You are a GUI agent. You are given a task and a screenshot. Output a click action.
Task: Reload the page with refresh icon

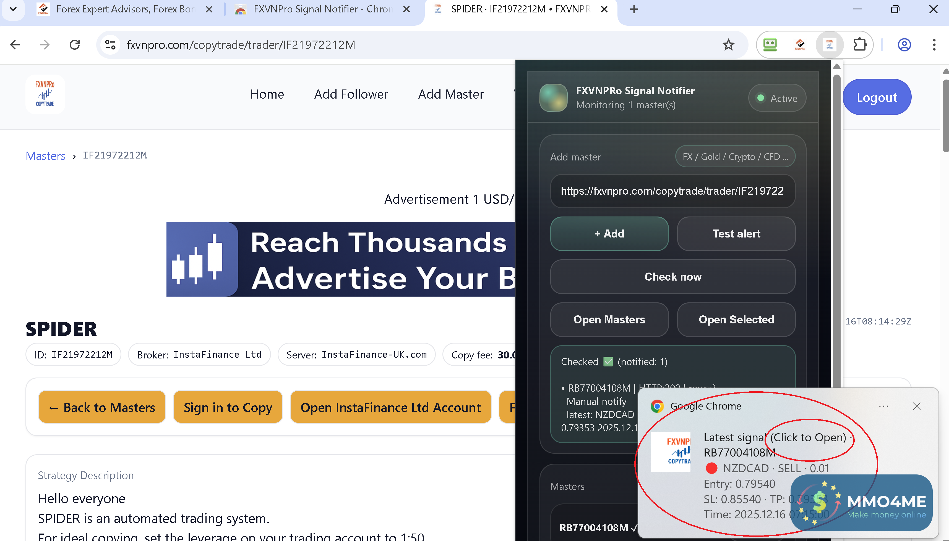[75, 45]
